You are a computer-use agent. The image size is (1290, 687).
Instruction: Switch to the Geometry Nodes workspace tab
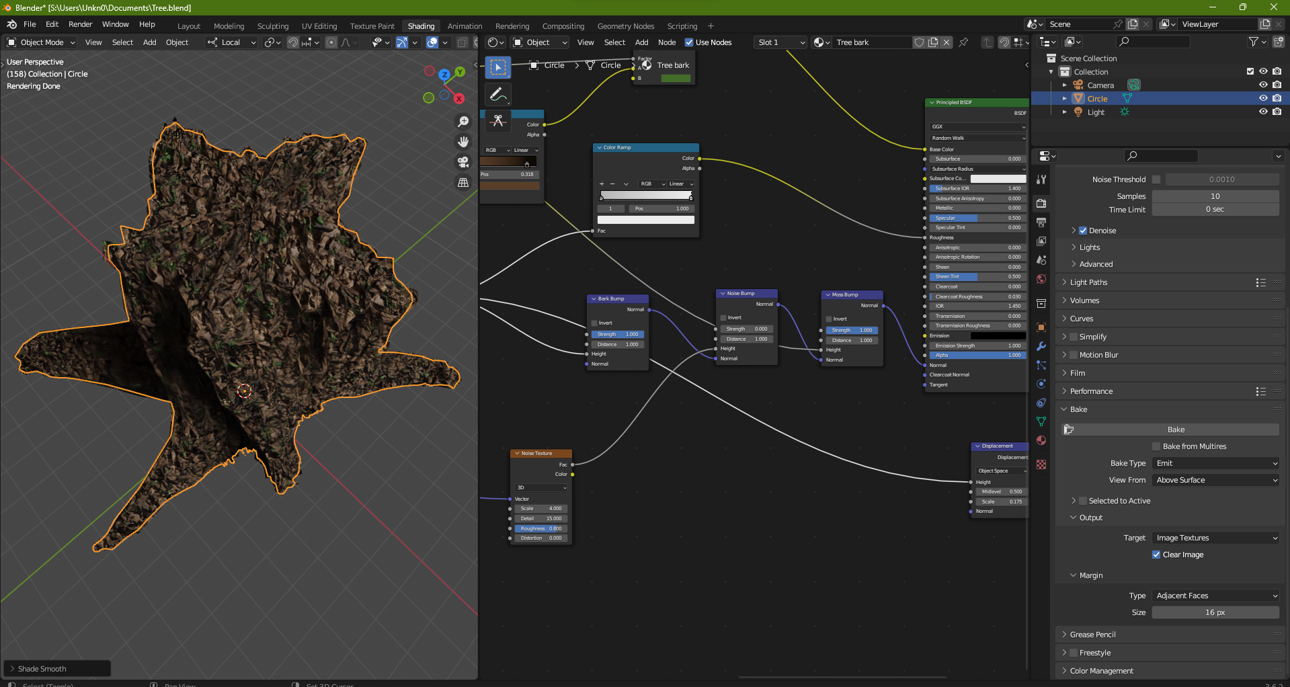point(625,26)
